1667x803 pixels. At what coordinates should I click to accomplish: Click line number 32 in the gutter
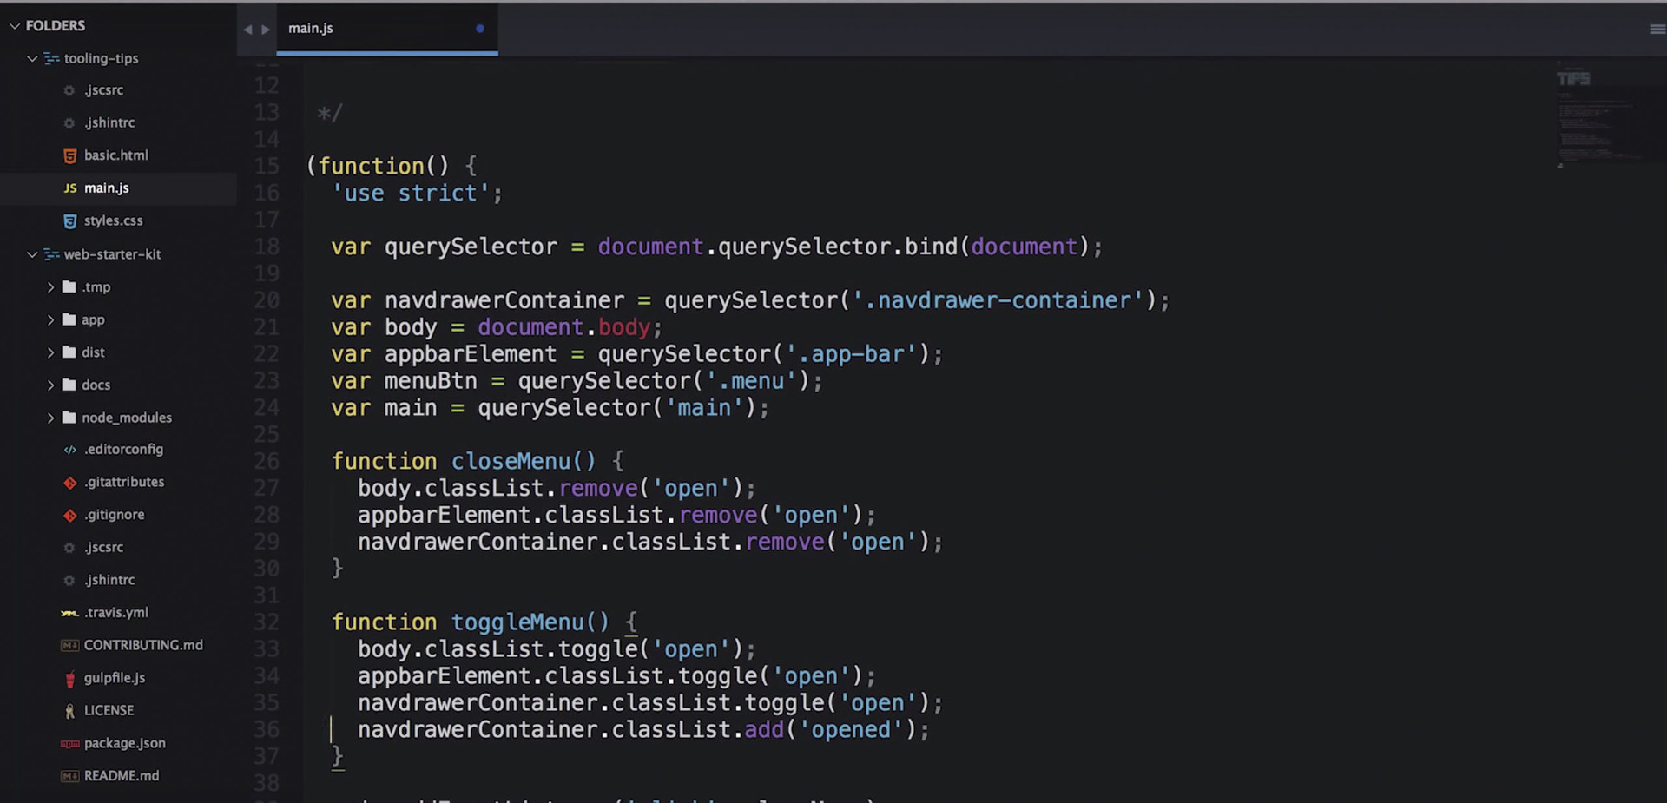pyautogui.click(x=267, y=622)
